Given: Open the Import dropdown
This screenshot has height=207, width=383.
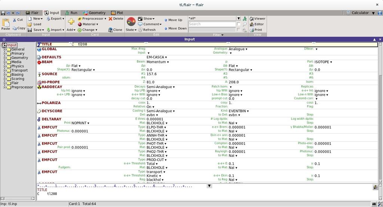Looking at the screenshot, I should click(x=55, y=30).
